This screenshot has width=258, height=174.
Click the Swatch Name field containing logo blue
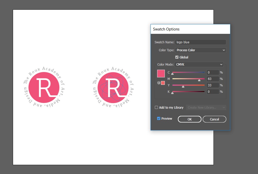[200, 42]
